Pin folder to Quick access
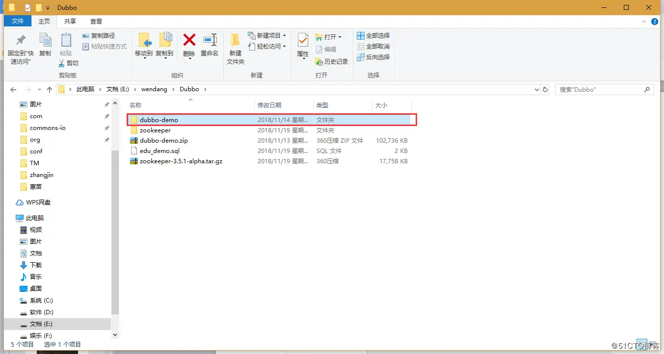664x354 pixels. pyautogui.click(x=21, y=50)
